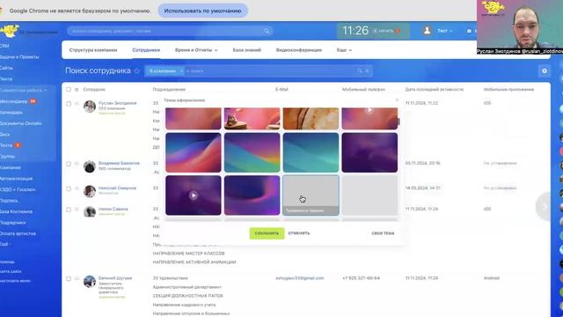Click the magnifier icon in the top search bar
Viewport: 563px width, 317px height.
tap(267, 32)
